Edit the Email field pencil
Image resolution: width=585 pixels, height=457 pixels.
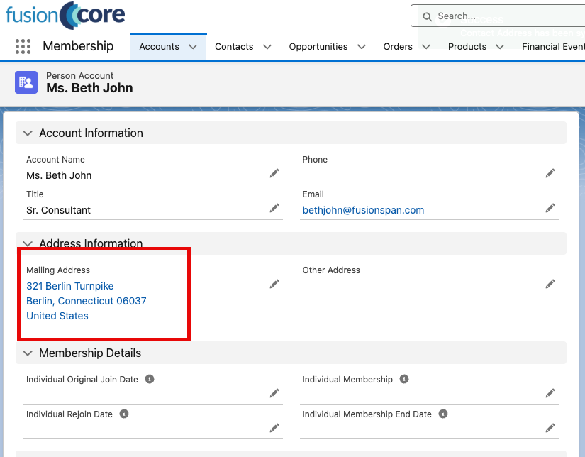[550, 208]
